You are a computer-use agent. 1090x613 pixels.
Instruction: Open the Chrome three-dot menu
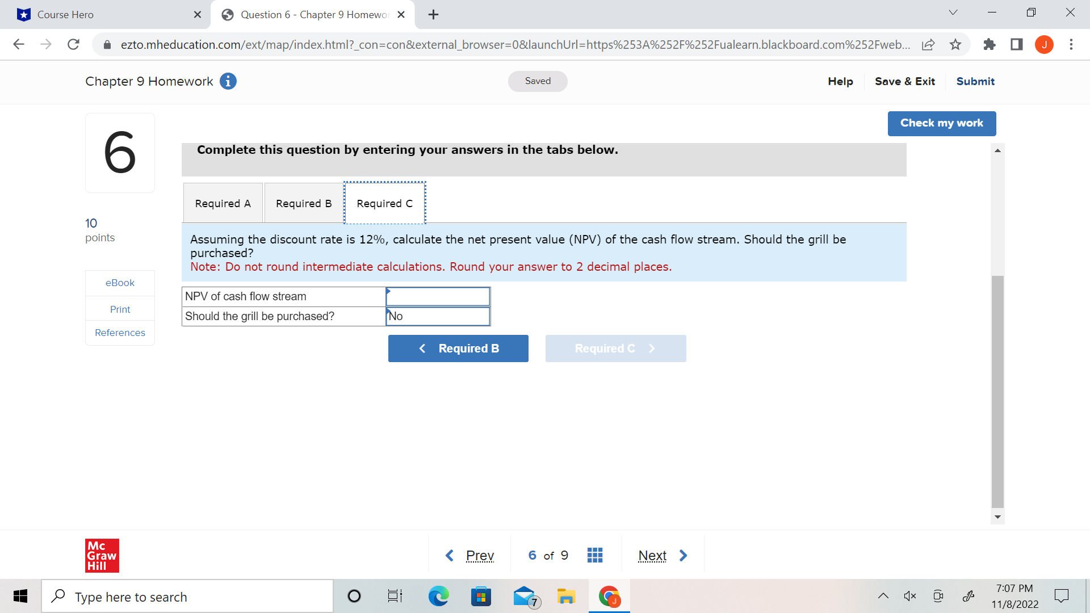1071,44
